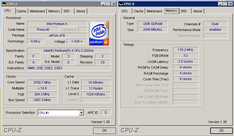Click the Code Name value 'Prescott'
This screenshot has height=136, width=234.
[x=43, y=29]
